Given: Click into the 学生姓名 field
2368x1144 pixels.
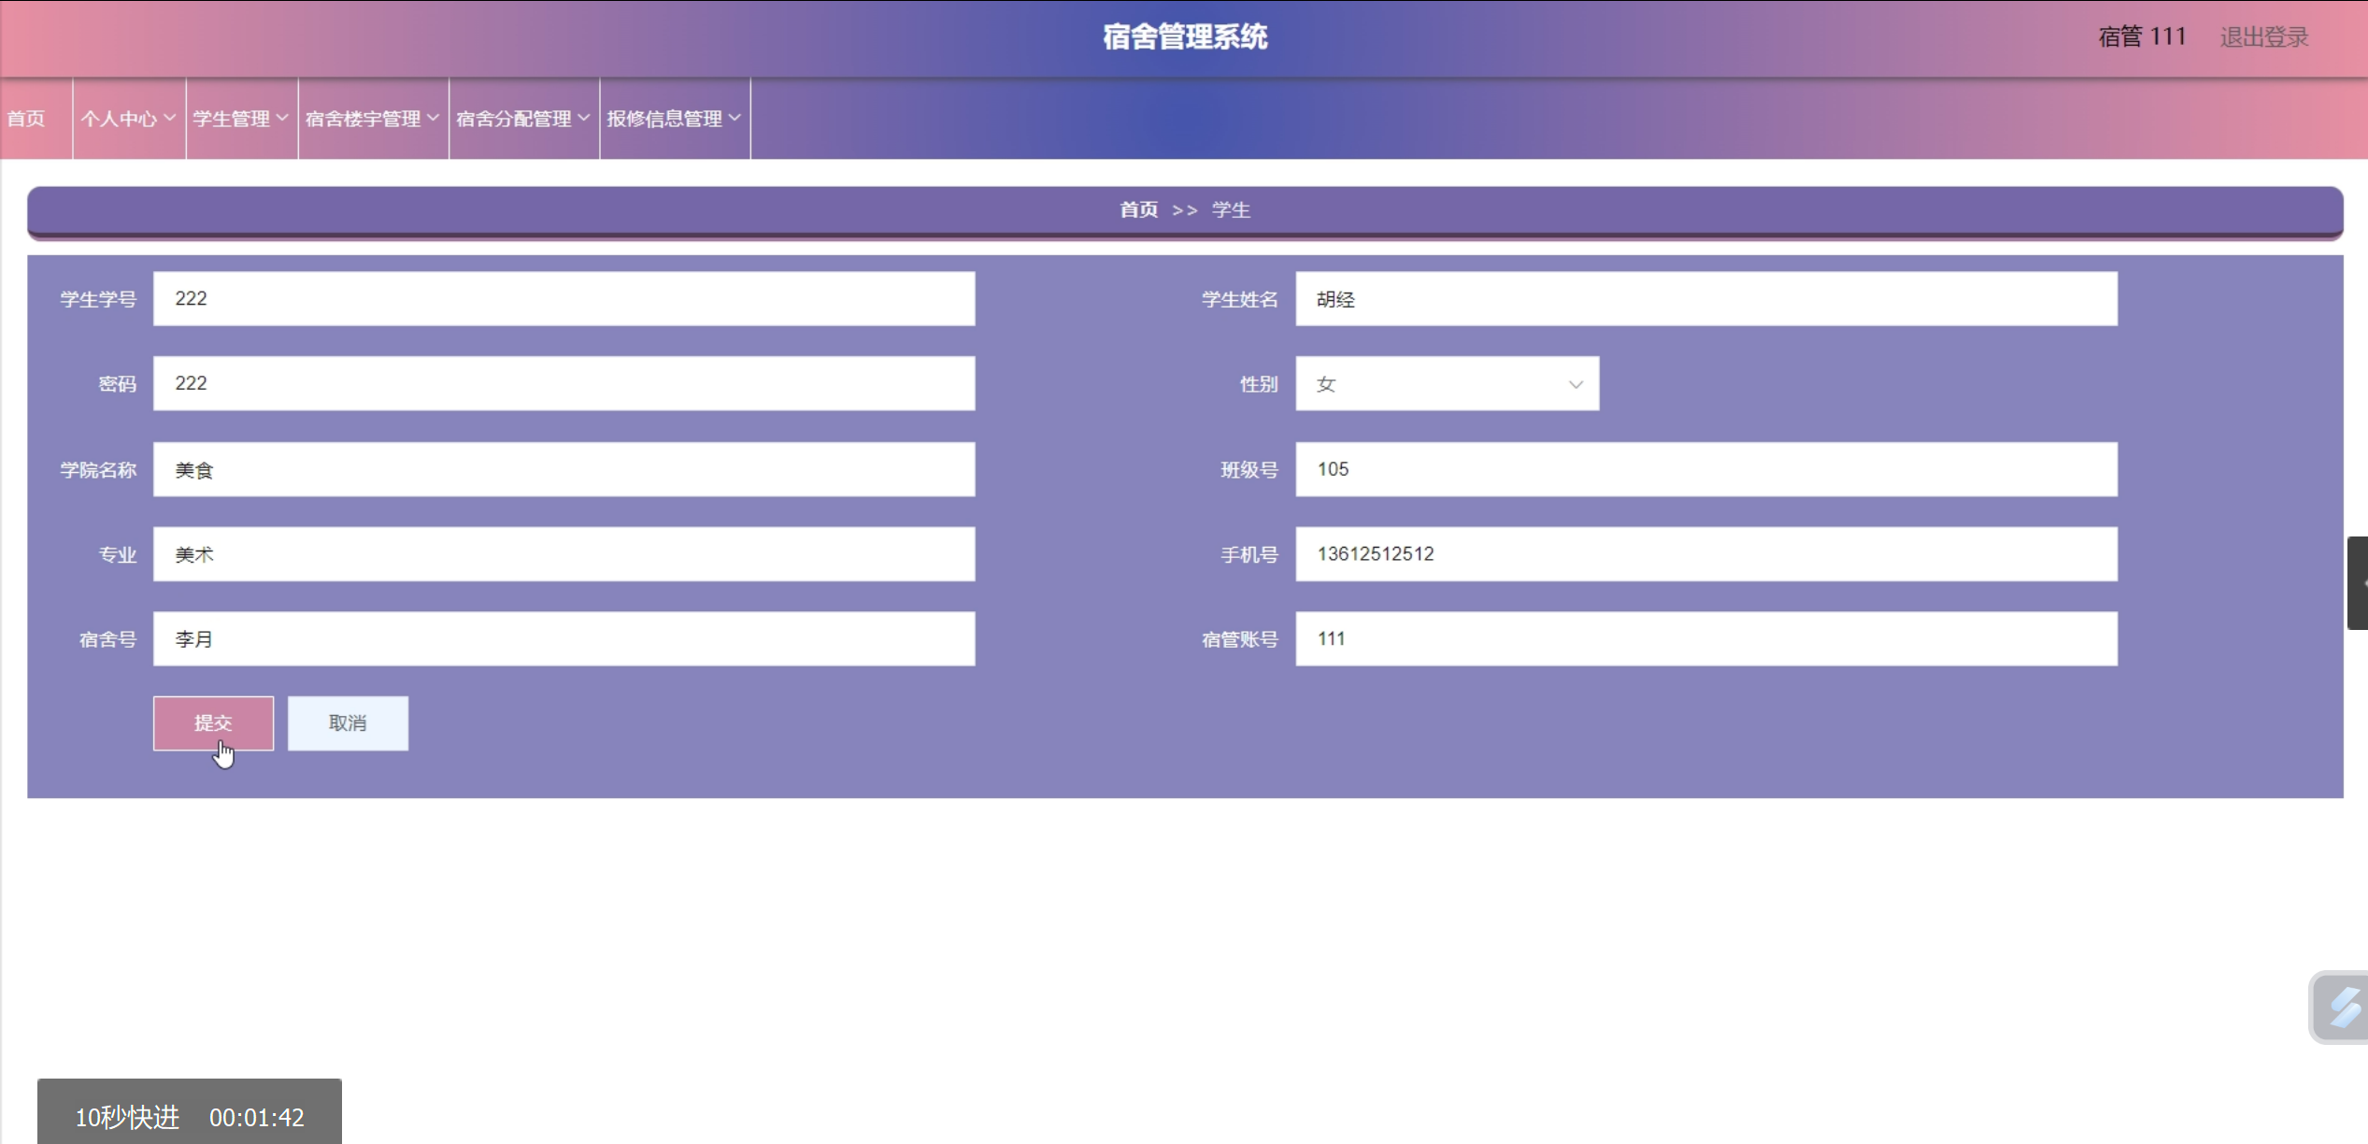Looking at the screenshot, I should (x=1705, y=299).
